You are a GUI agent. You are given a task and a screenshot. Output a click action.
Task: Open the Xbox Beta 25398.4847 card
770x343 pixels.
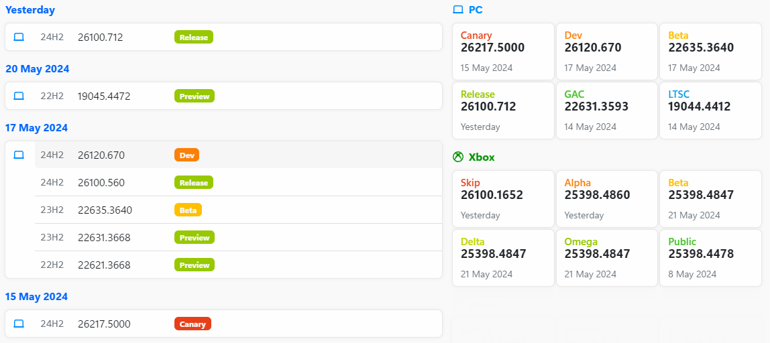point(710,199)
